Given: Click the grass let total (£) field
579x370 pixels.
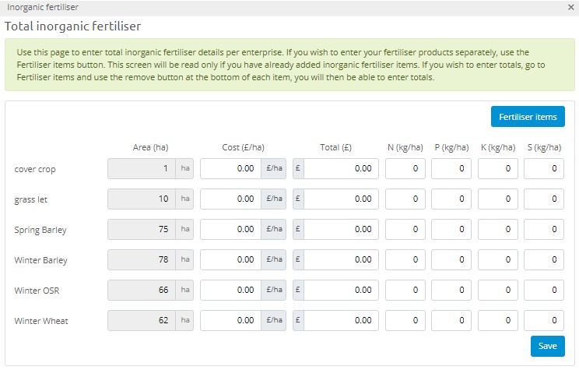Looking at the screenshot, I should coord(341,199).
